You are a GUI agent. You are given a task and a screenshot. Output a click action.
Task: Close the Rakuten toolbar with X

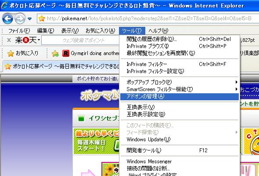9,40
